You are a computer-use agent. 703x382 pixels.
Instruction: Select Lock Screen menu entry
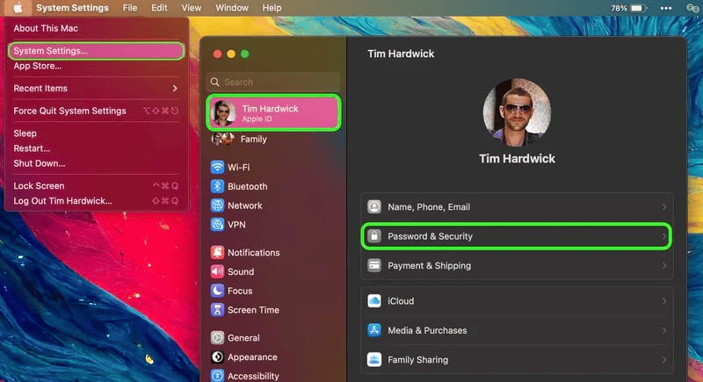(39, 186)
